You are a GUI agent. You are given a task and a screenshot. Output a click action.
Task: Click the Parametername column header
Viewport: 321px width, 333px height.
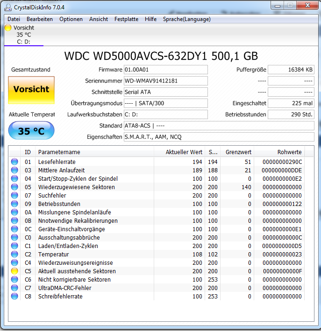94,152
